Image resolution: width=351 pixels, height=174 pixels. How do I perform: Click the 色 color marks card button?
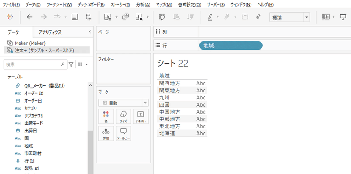106,116
